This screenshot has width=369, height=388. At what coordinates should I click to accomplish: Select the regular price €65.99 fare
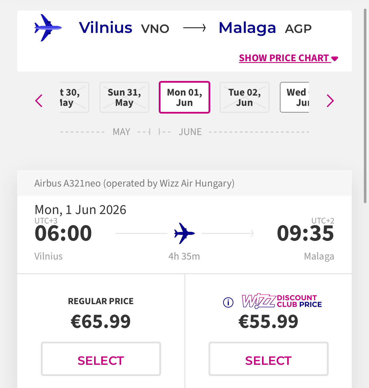pyautogui.click(x=101, y=359)
